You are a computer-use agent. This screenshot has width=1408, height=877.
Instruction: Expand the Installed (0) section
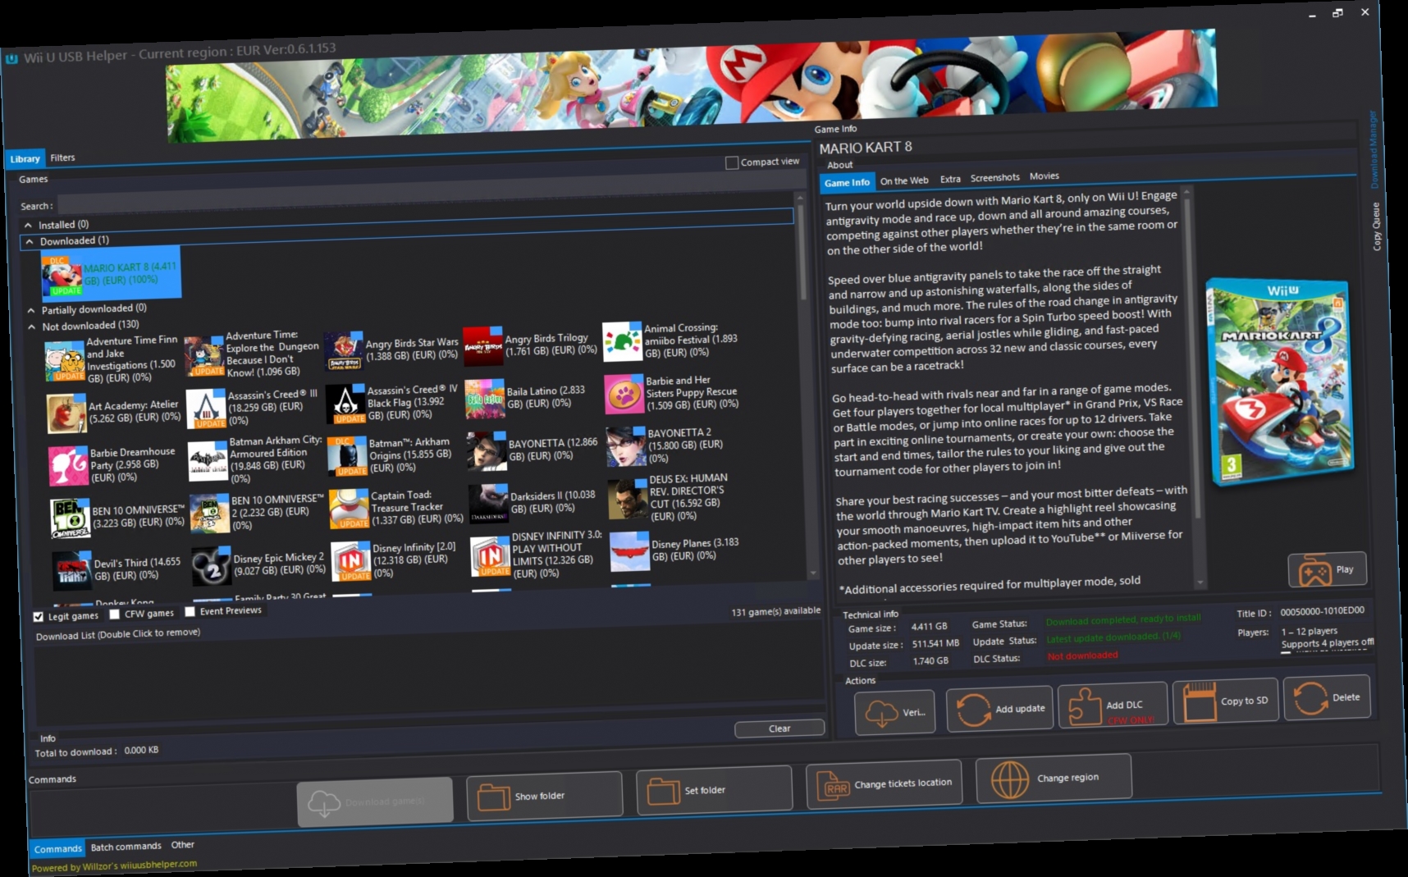(27, 224)
